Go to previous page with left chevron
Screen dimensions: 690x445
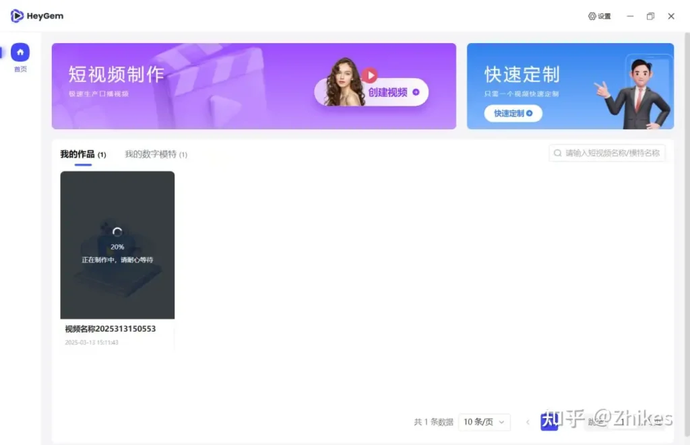click(x=528, y=422)
